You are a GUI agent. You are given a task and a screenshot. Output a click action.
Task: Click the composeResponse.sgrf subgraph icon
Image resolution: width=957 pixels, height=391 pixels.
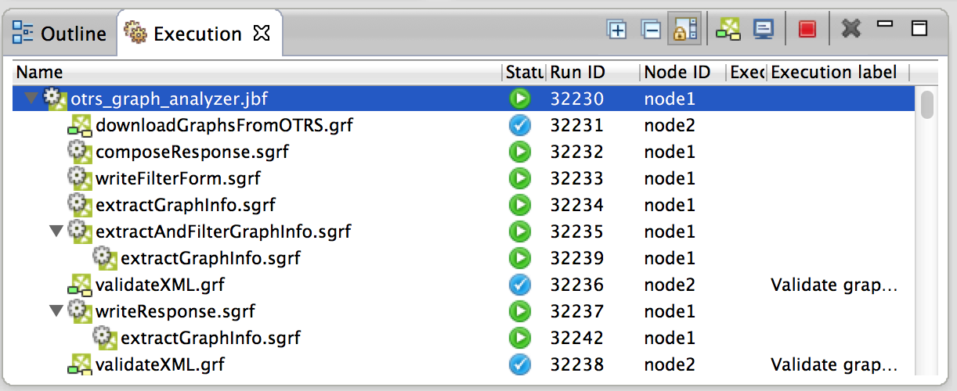point(78,152)
